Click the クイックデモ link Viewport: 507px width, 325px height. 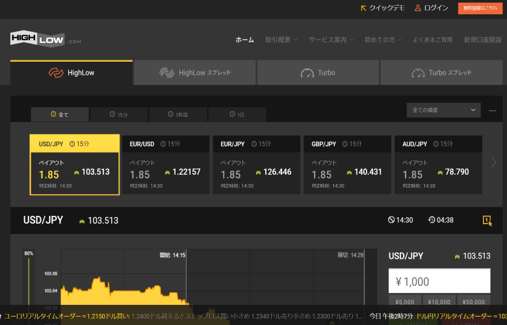point(383,8)
